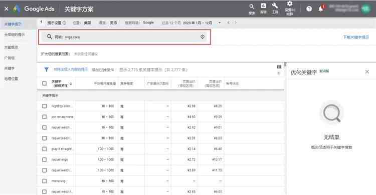Click the 下载关键字提示 download link
This screenshot has height=195, width=376.
356,37
